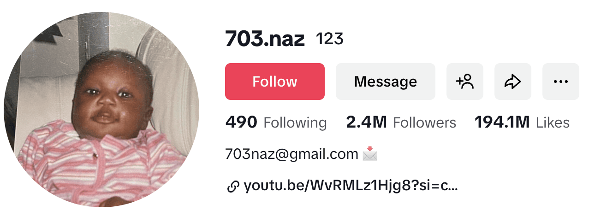Click the 2.4M followers count number

[x=366, y=123]
